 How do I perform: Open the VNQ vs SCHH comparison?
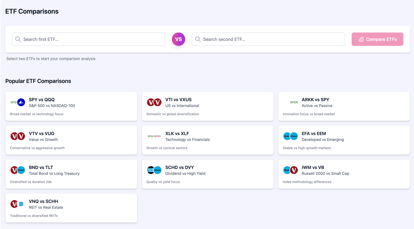click(x=71, y=208)
